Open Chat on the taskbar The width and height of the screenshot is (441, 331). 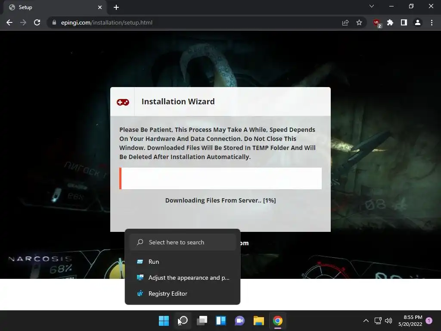[239, 321]
